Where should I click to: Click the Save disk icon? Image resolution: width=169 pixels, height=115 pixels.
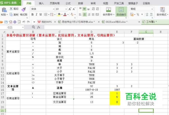click(x=6, y=22)
